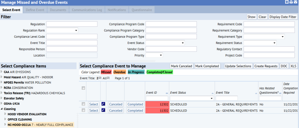Click the red Event ID 12302 cell

[x=157, y=104]
